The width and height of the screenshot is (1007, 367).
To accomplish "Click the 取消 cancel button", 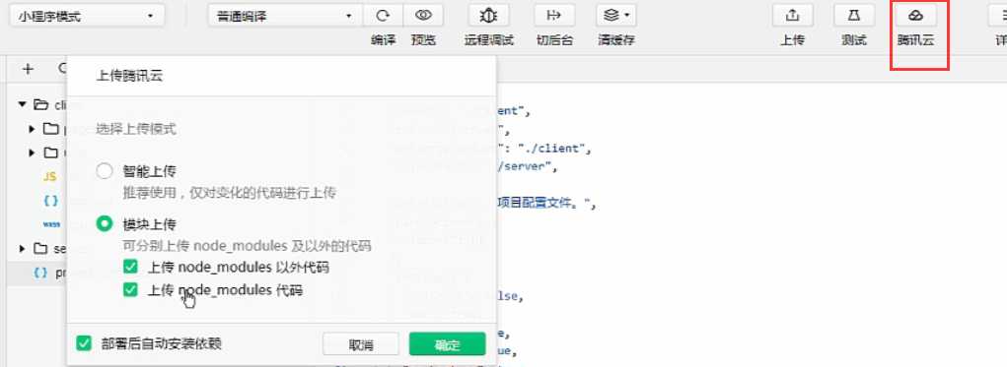I will pos(361,344).
